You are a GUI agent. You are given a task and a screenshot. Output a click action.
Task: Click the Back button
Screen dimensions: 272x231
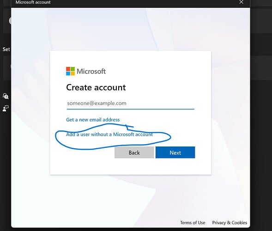(x=134, y=152)
